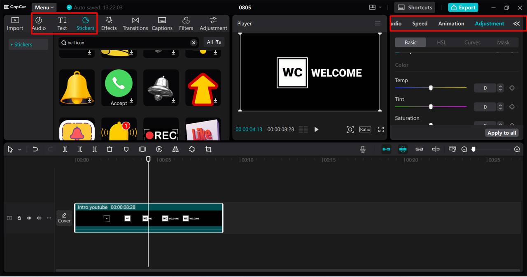Screen dimensions: 527x277
Task: Click the sticker search field
Action: (128, 42)
